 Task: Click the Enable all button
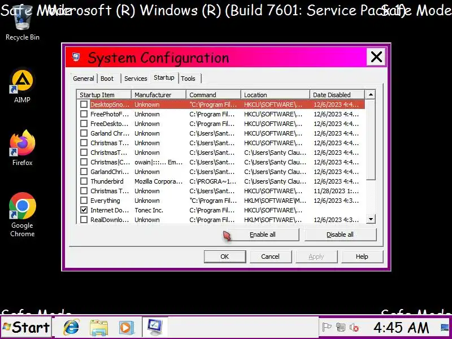click(262, 234)
